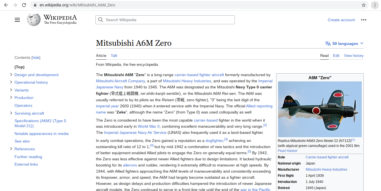Screen dimensions: 381x191
Task: Open infobox Carrier-based fighter aircraft link
Action: [x=327, y=157]
